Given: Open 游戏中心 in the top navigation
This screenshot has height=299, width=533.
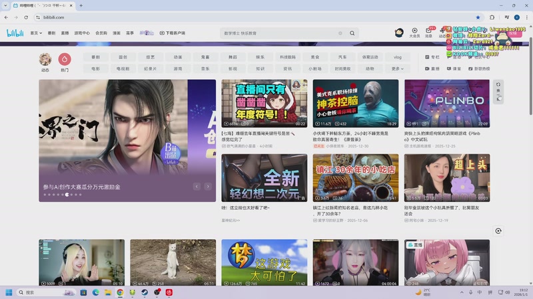Looking at the screenshot, I should (x=82, y=33).
